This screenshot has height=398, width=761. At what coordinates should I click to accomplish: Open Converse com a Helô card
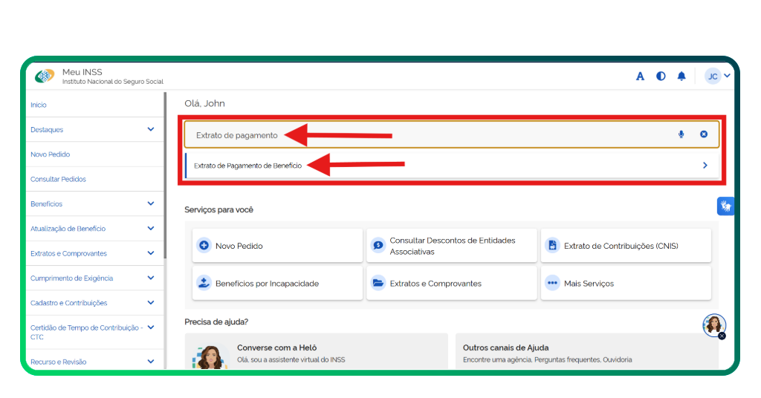(x=316, y=351)
